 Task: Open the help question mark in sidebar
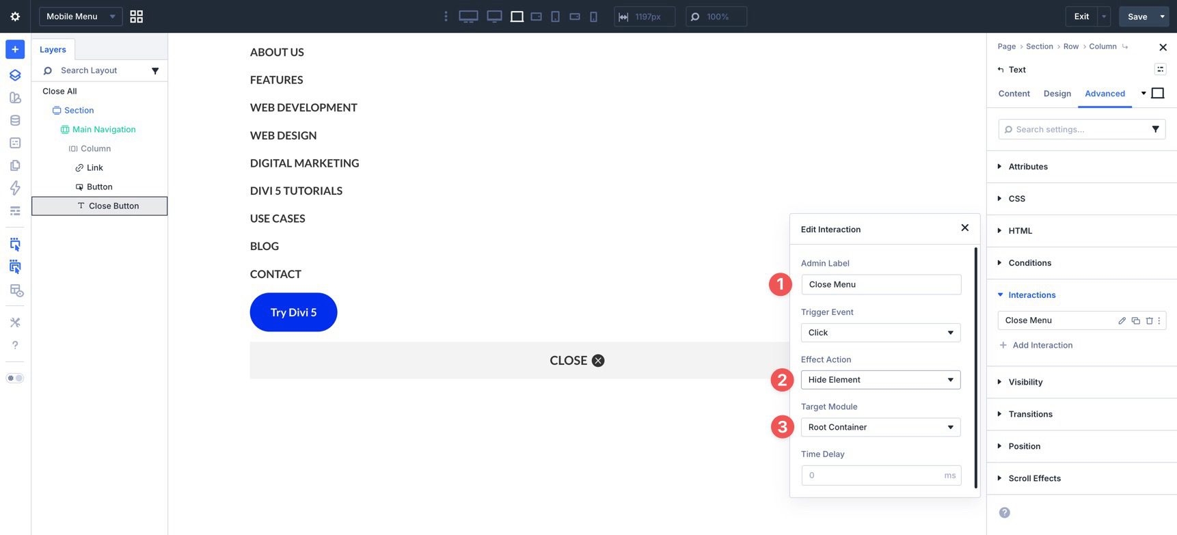[x=15, y=345]
